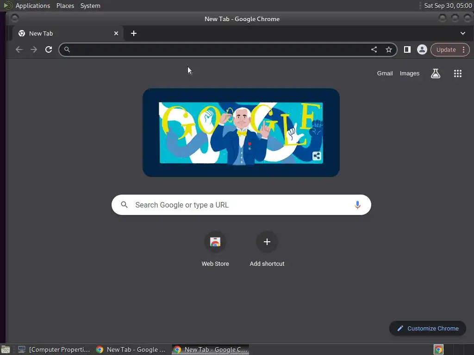This screenshot has width=474, height=355.
Task: Click the Applications menu logo icon
Action: [x=7, y=6]
